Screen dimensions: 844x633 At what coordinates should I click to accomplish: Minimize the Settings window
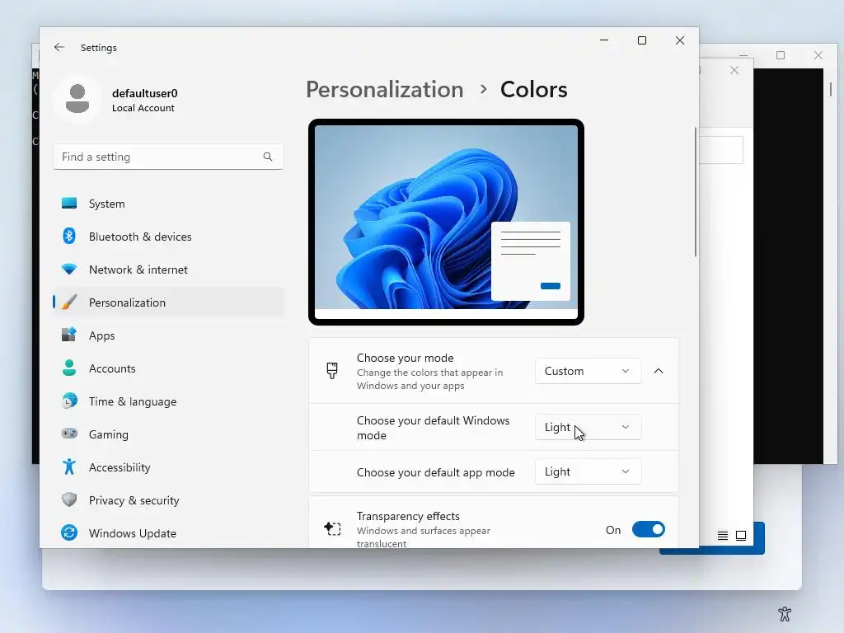coord(604,40)
